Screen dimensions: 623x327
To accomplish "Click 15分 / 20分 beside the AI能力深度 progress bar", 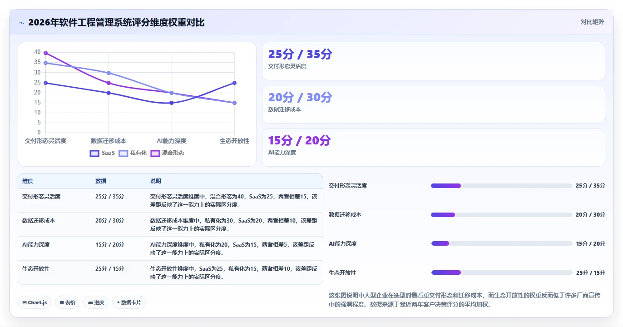I will 590,244.
